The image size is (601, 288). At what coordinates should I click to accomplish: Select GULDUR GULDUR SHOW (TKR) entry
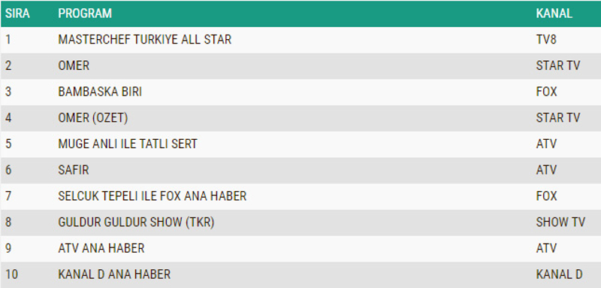pyautogui.click(x=136, y=222)
